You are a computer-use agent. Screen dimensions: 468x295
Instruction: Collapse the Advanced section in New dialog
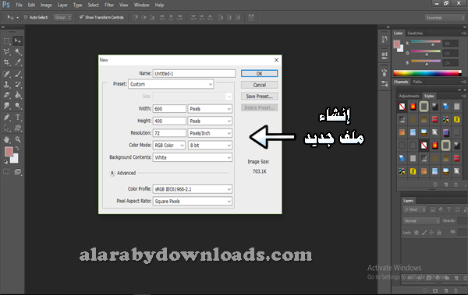112,173
